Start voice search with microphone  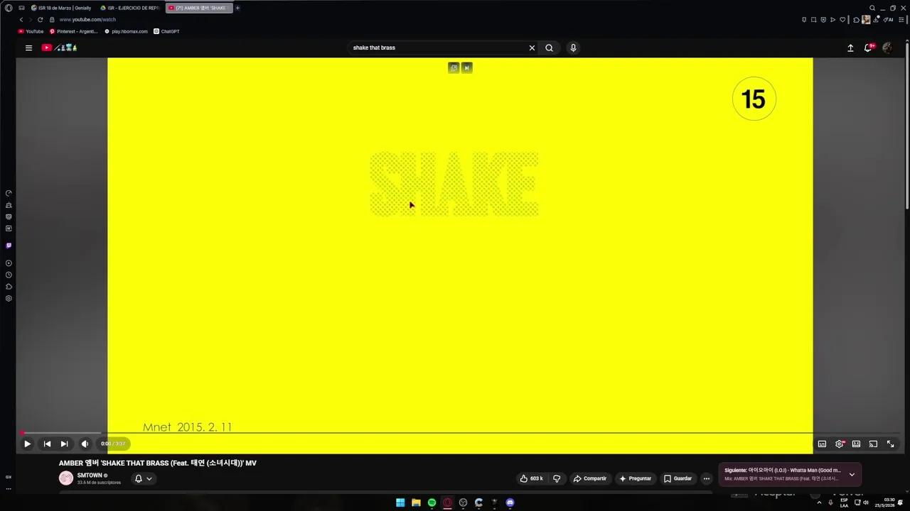point(573,48)
